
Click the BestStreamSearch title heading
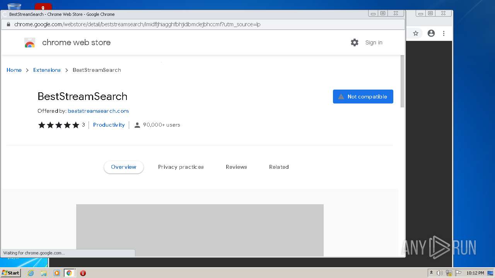[x=82, y=96]
